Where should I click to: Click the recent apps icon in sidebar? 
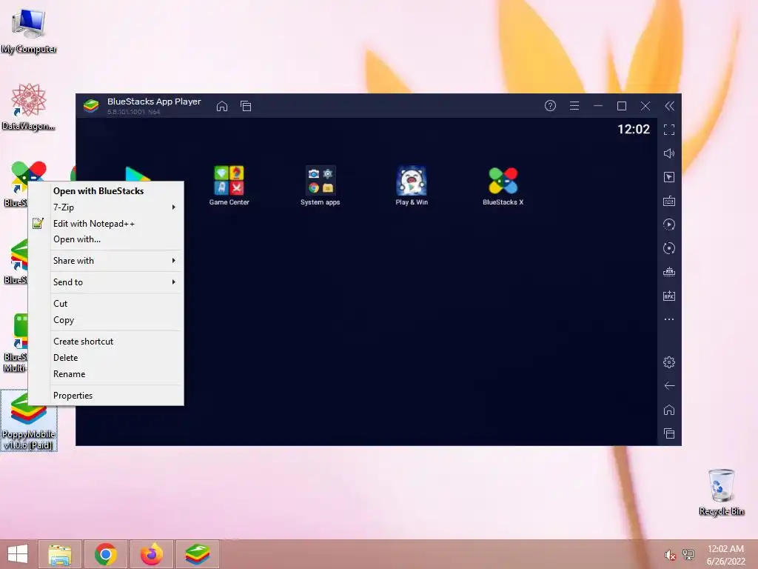click(669, 433)
